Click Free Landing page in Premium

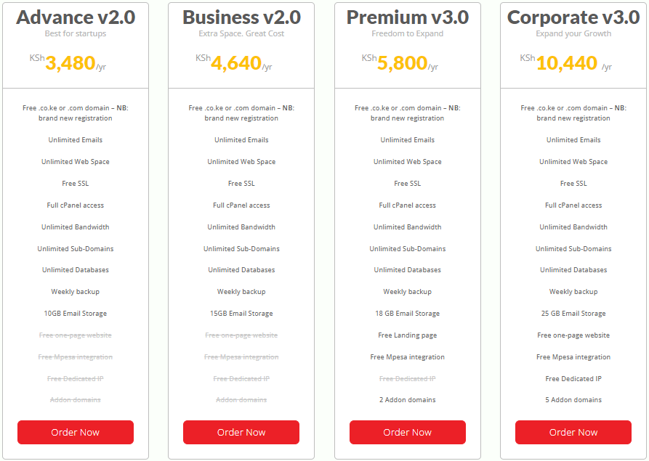pos(407,335)
